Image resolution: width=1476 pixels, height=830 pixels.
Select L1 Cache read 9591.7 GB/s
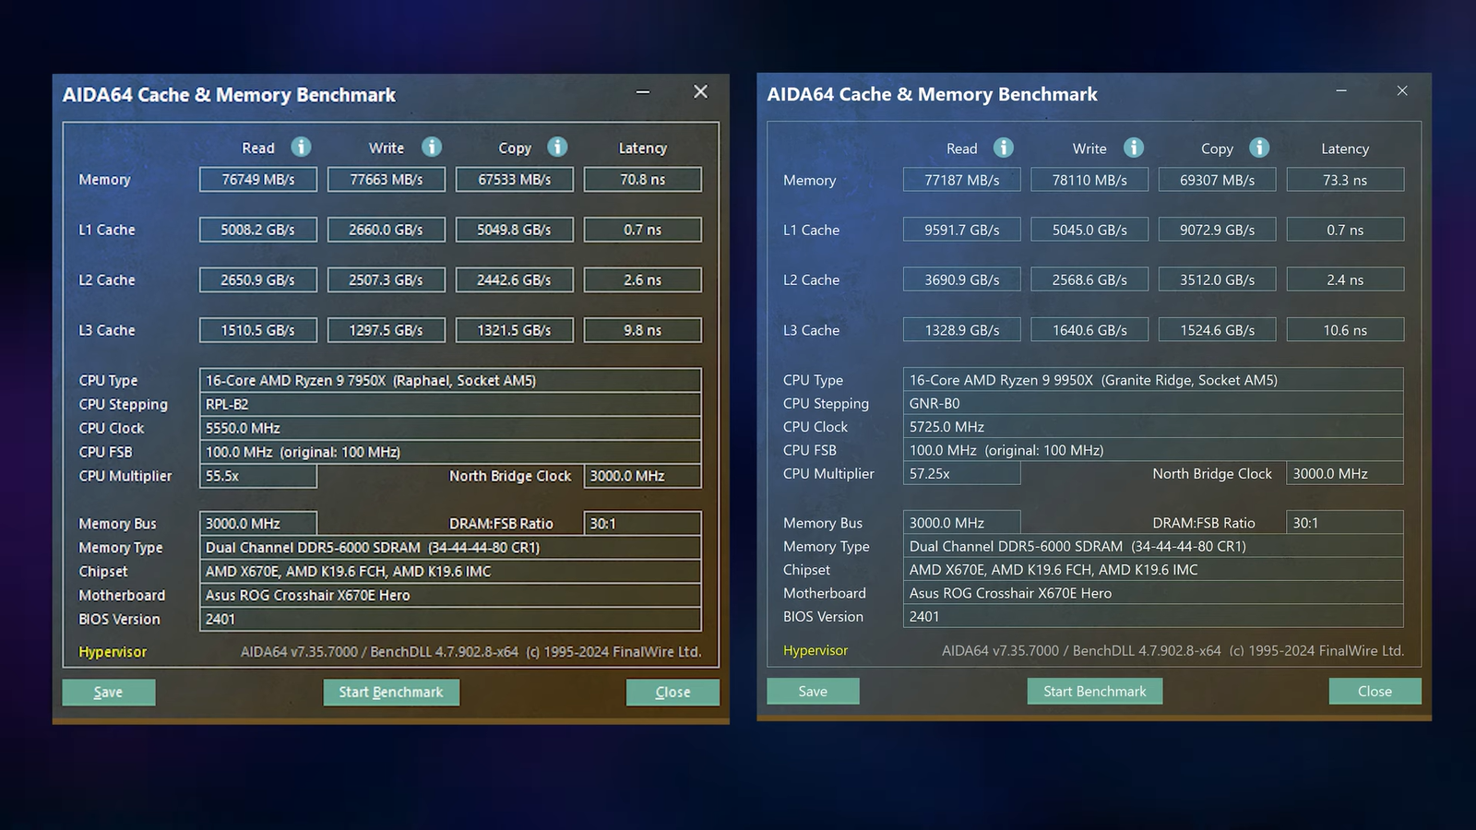(962, 230)
